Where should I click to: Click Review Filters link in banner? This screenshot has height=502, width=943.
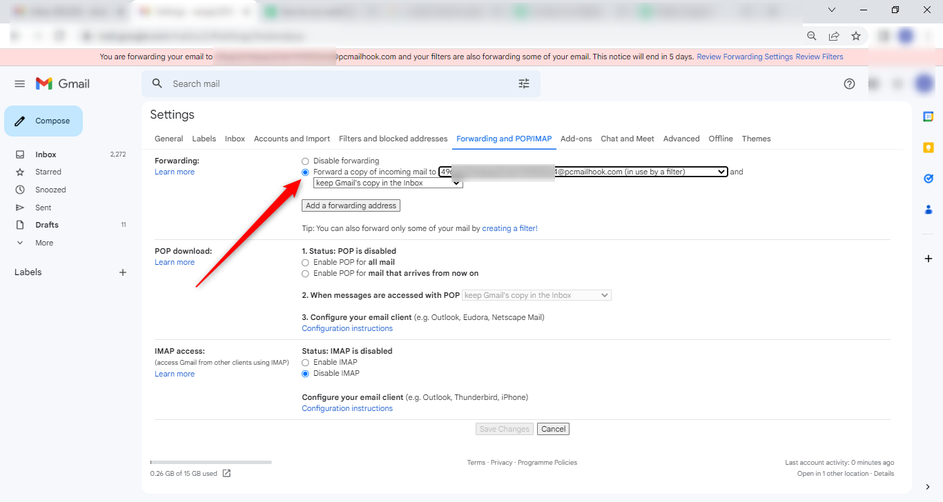tap(819, 57)
